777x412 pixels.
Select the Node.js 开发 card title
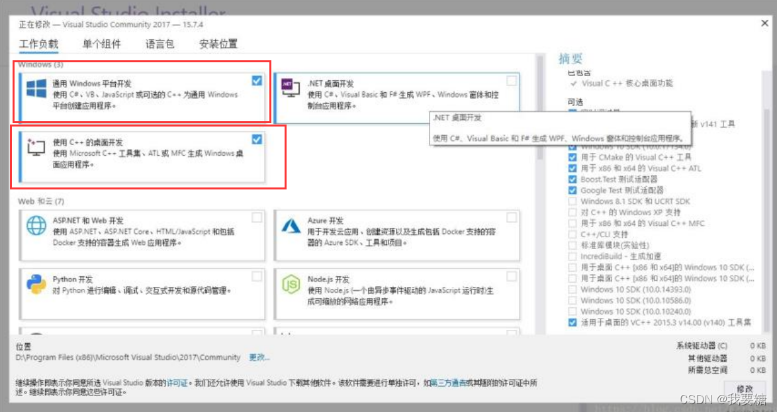[x=328, y=279]
